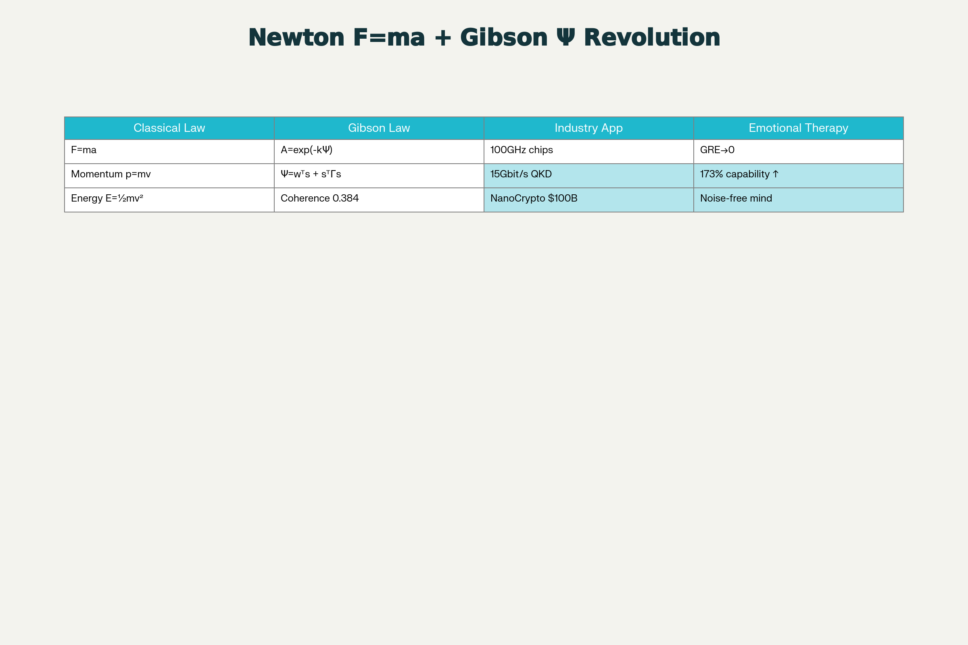
Task: Select the 'A=exp(-kΨ)' cell
Action: (379, 151)
